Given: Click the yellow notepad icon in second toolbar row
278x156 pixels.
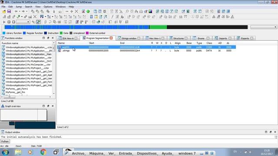Looking at the screenshot, I should pos(96,17).
